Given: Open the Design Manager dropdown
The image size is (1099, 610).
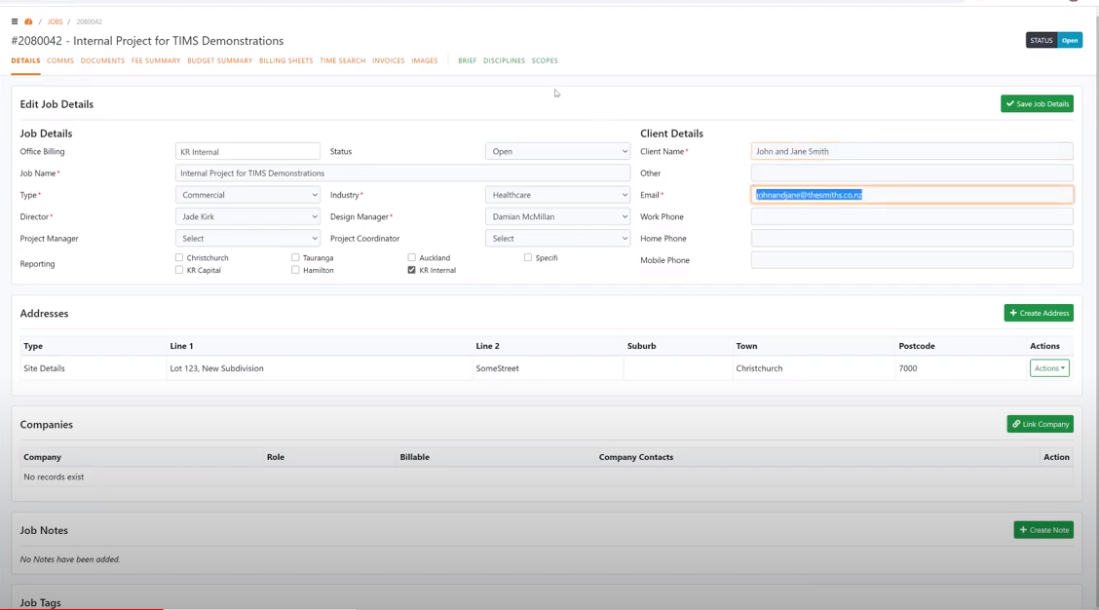Looking at the screenshot, I should (x=557, y=216).
